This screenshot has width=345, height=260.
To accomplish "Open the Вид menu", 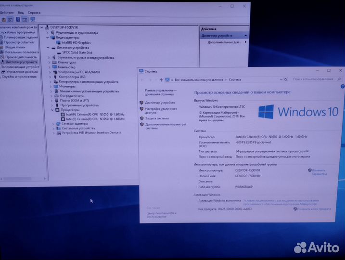I will click(x=21, y=13).
